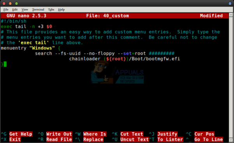Click 'GNU nano 2.5.3' in title bar
The width and height of the screenshot is (234, 143).
[x=27, y=16]
